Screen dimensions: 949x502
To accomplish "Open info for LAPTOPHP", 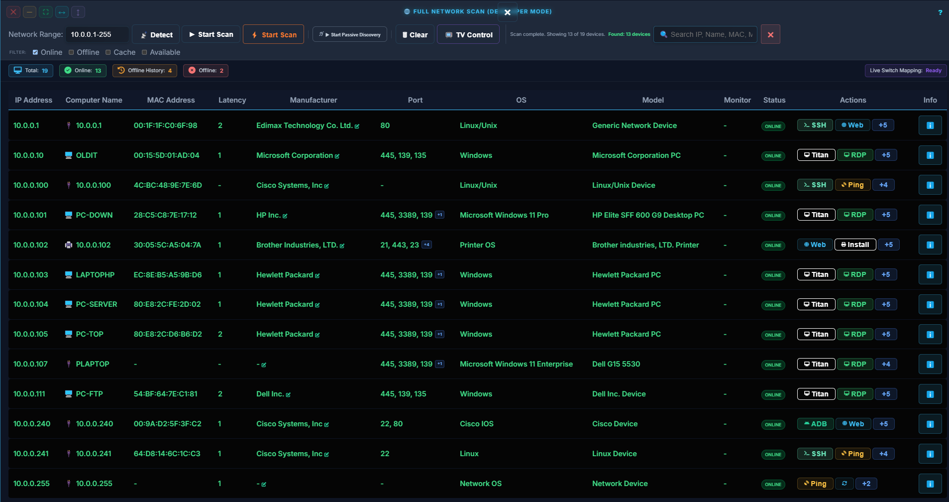I will (x=930, y=275).
